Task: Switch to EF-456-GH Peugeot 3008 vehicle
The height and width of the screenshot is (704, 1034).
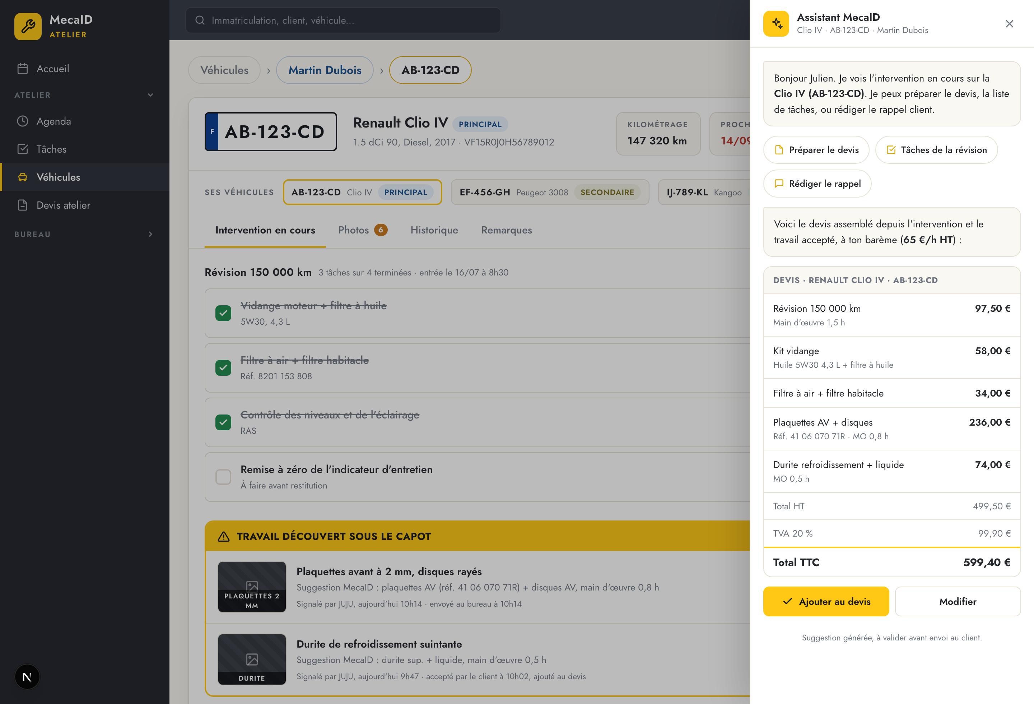Action: pyautogui.click(x=550, y=192)
